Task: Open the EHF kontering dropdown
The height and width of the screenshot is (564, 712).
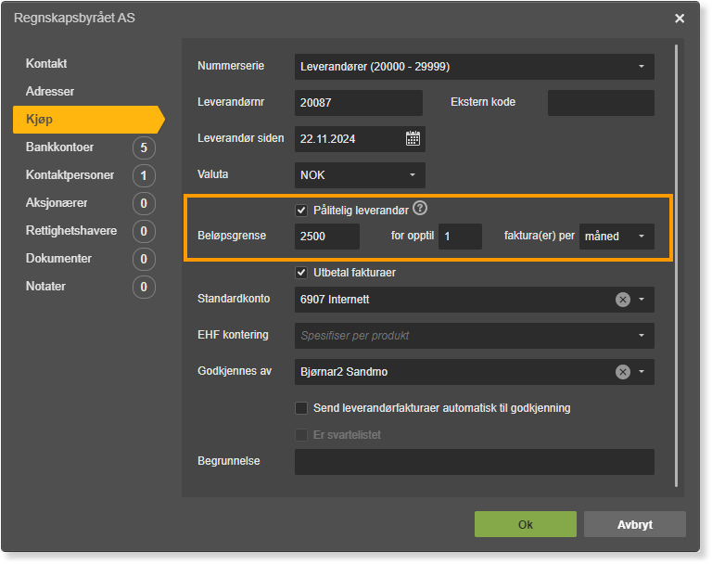Action: 475,336
